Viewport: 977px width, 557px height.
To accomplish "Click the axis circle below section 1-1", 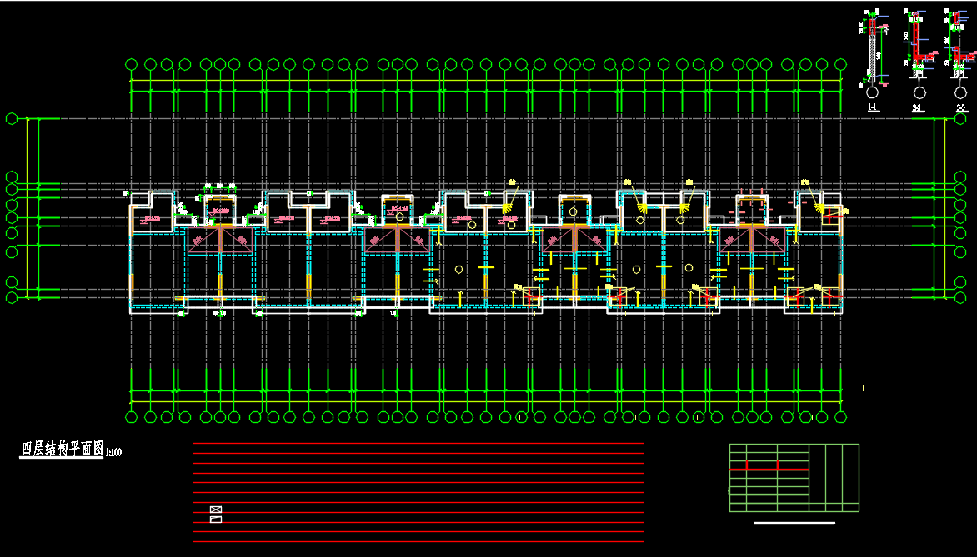I will pyautogui.click(x=872, y=92).
